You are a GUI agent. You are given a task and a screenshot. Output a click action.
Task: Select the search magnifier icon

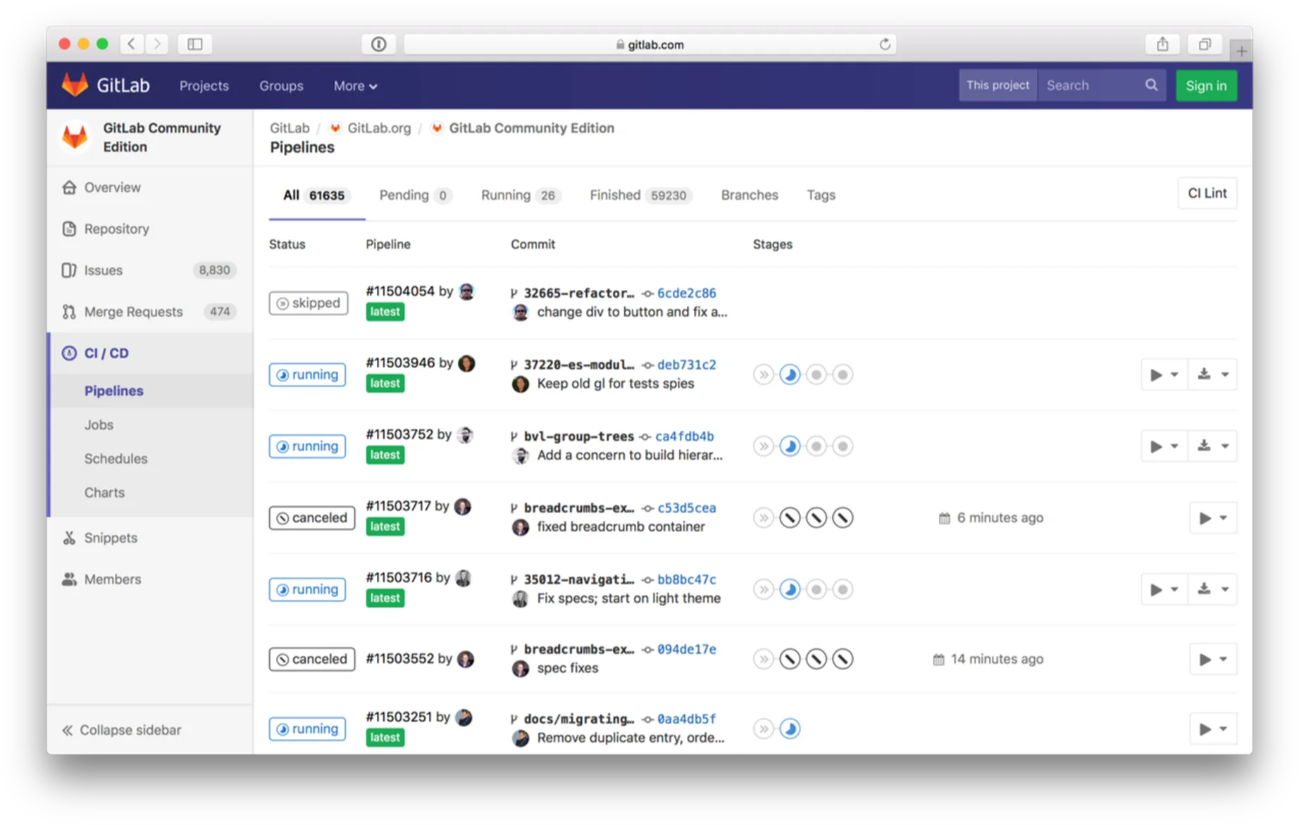[1151, 84]
